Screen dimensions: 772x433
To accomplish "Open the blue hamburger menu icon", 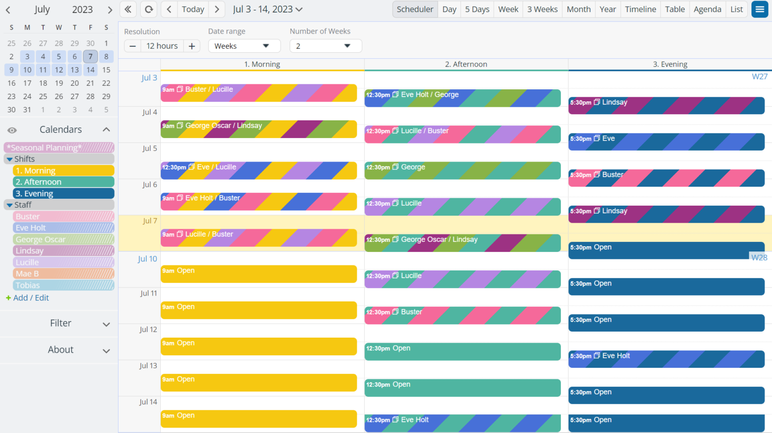I will (x=759, y=9).
